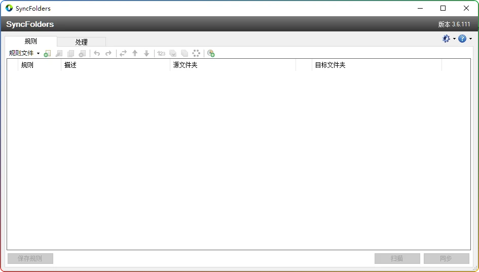The height and width of the screenshot is (272, 479).
Task: Click the blue help question mark icon
Action: pyautogui.click(x=462, y=38)
